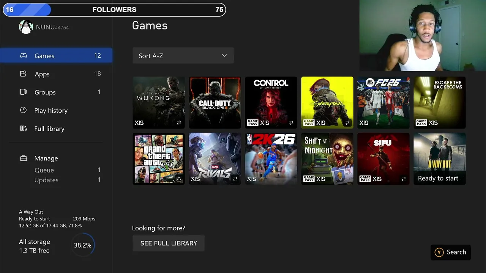Click the webcam overlay video

click(x=423, y=36)
